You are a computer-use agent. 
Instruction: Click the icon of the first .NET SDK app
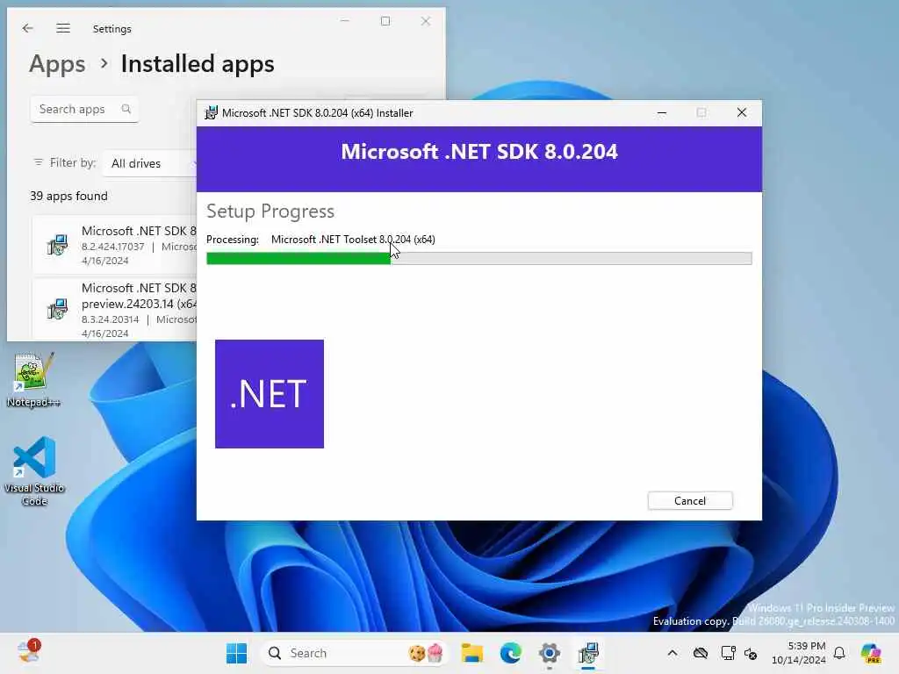coord(57,245)
